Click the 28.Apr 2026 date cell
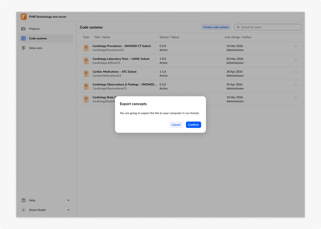The image size is (321, 229). [x=235, y=71]
